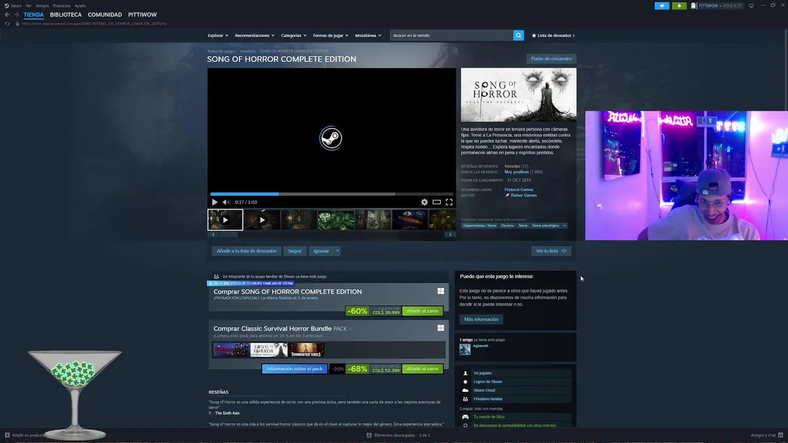Click the Xbox controller icon
788x443 pixels.
click(465, 417)
